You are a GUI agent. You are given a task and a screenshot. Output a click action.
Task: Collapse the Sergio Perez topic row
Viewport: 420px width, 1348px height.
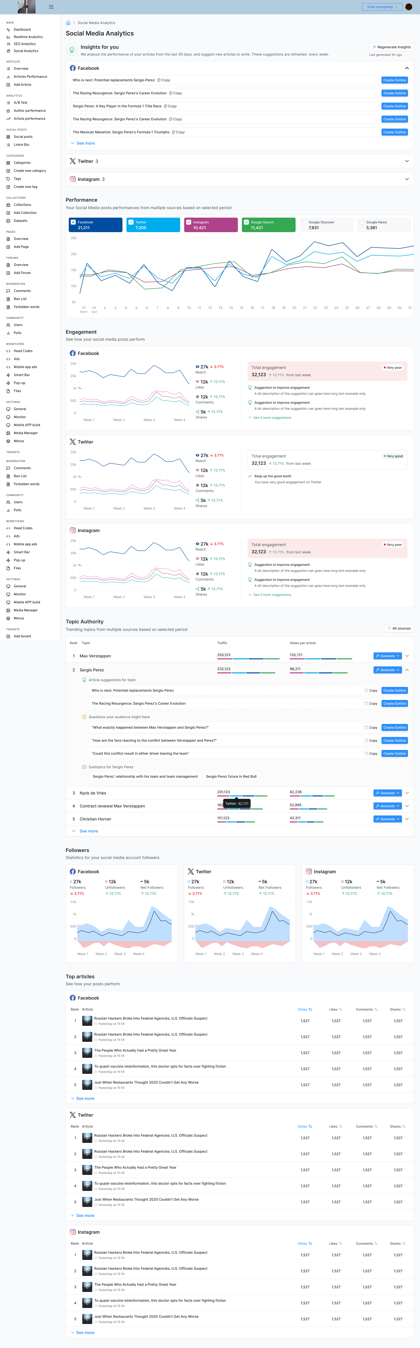pyautogui.click(x=406, y=670)
